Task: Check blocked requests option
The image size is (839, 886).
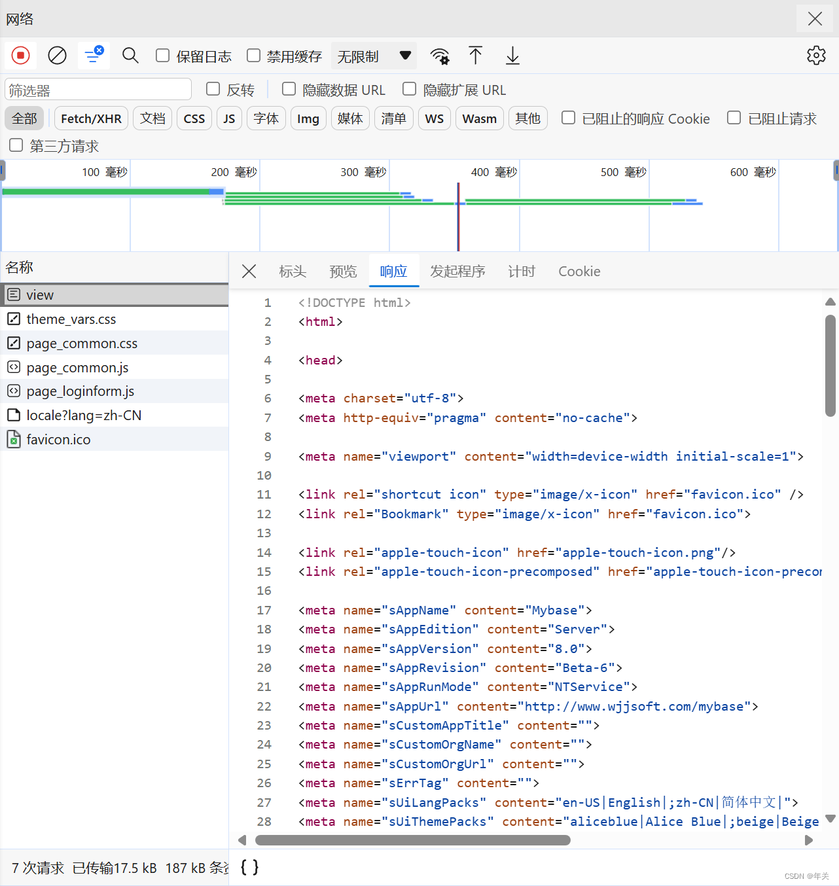Action: pos(734,118)
